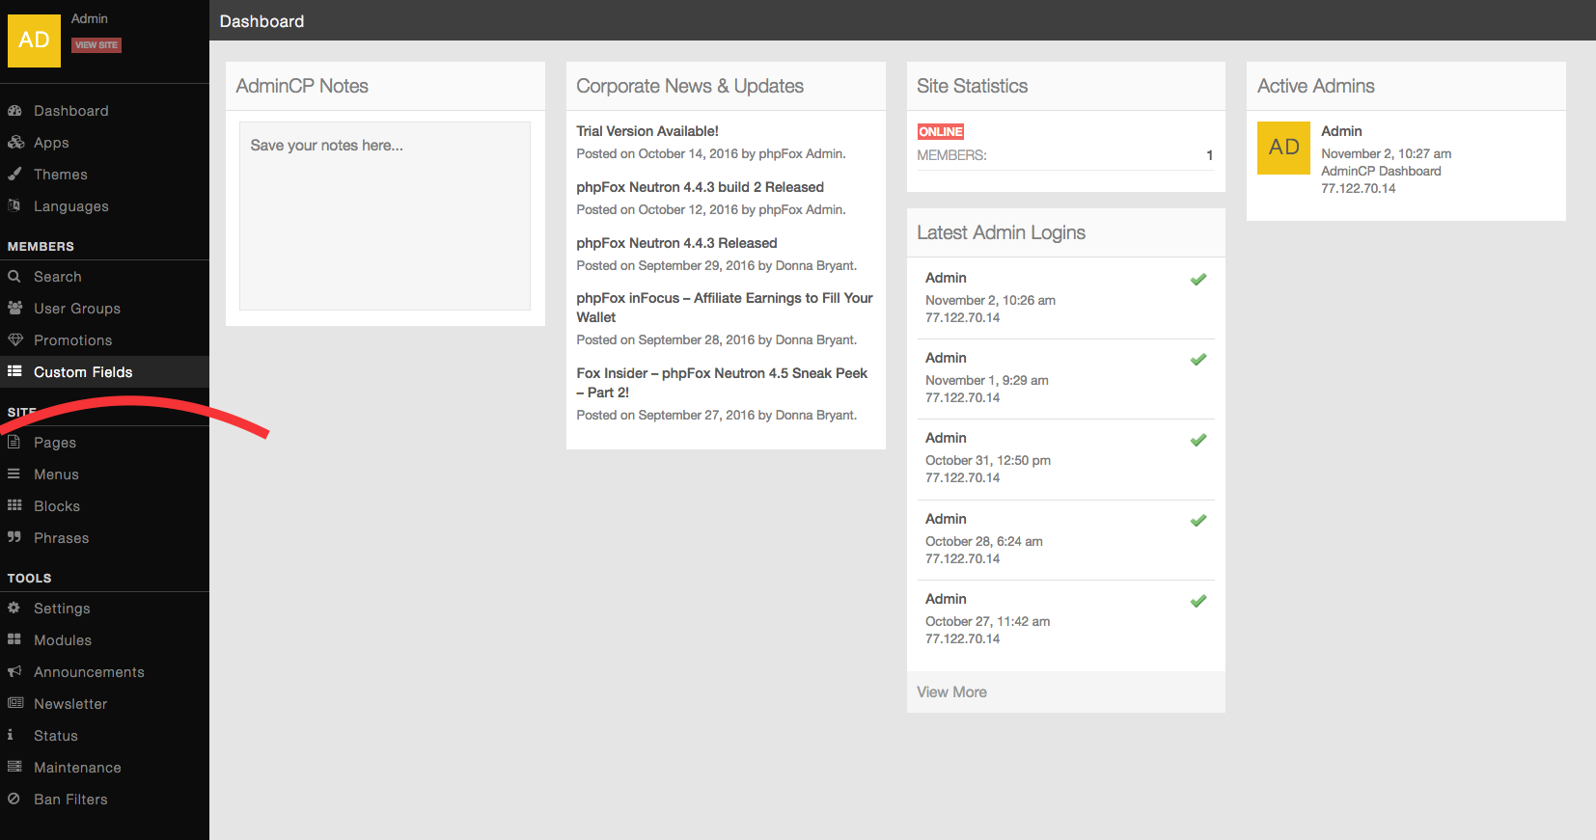This screenshot has height=840, width=1596.
Task: Click green checkmark for October 27 login
Action: 1198,601
